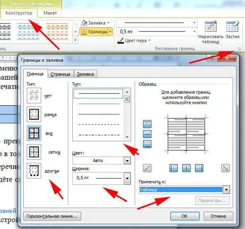Toggle the inside vertical border button
The image size is (245, 229).
click(x=186, y=168)
